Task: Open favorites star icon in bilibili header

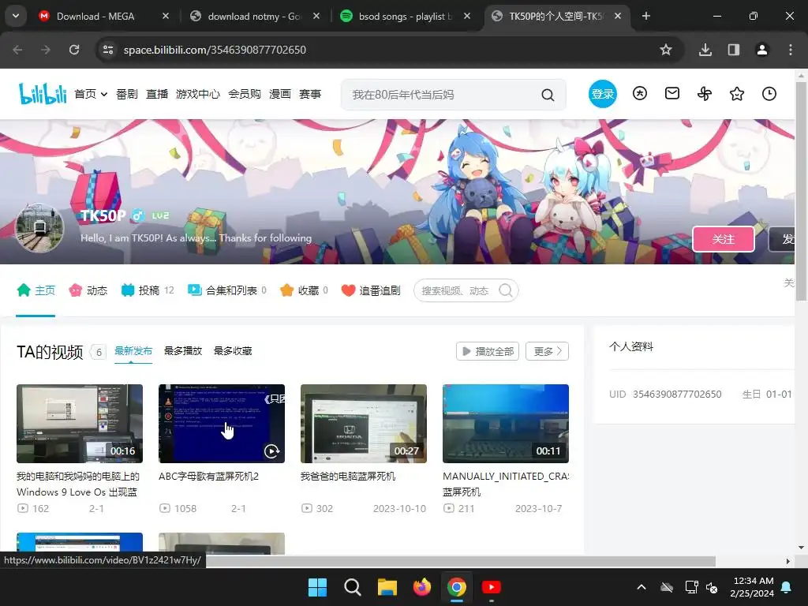Action: [x=737, y=94]
